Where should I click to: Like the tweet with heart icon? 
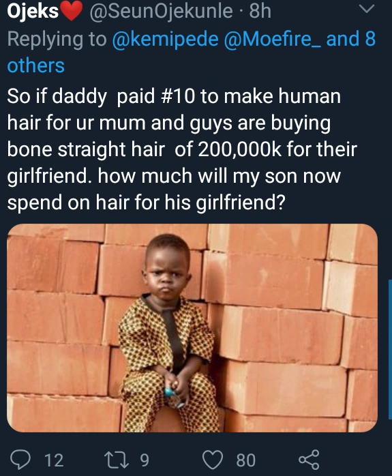coord(213,460)
